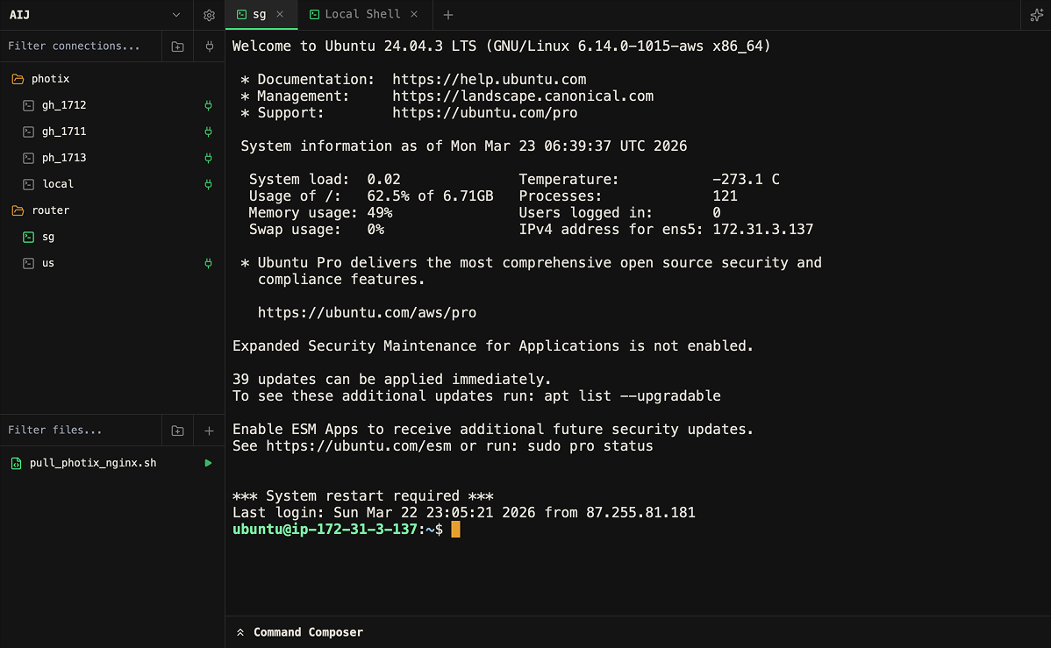This screenshot has height=648, width=1051.
Task: Select the sg terminal tab
Action: (259, 14)
